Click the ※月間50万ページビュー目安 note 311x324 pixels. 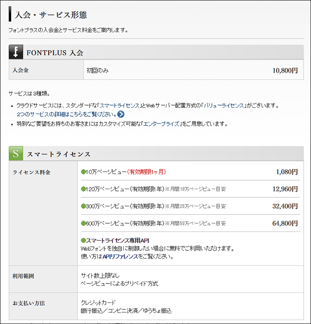[196, 223]
